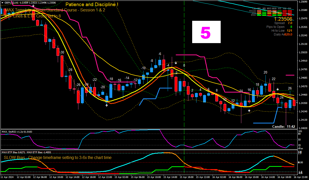Click the STR H1 orange signal box
The width and height of the screenshot is (309, 180).
279,13
